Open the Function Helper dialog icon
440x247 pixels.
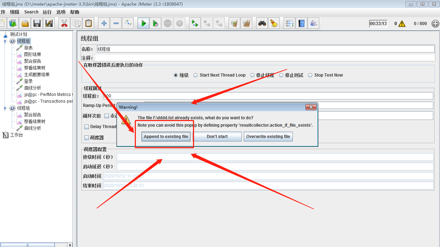pos(289,24)
